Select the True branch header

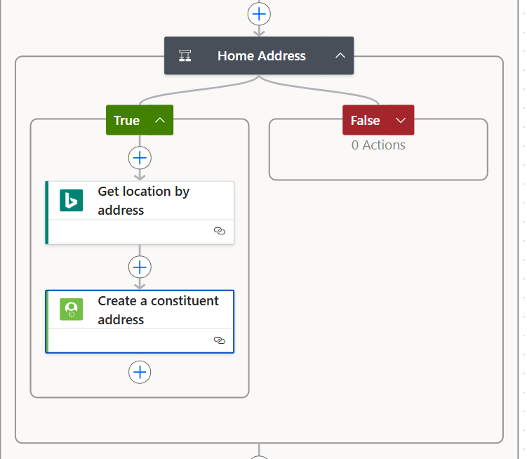pyautogui.click(x=140, y=120)
